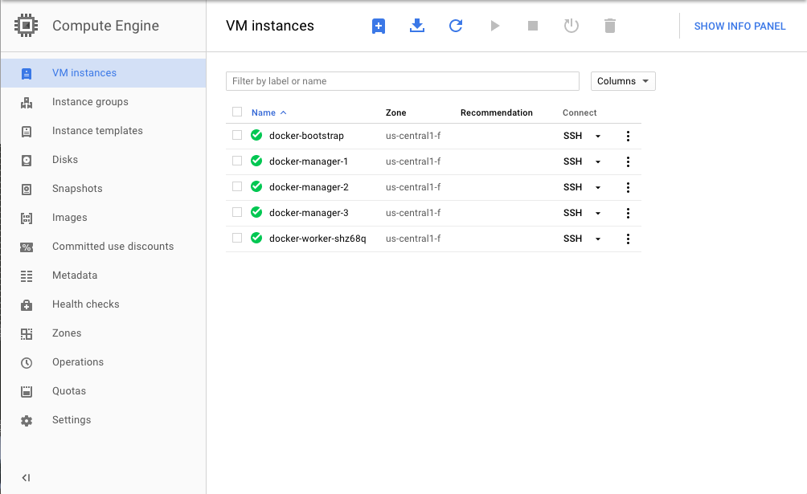Open docker-manager-1 instance details
This screenshot has height=494, width=807.
309,161
